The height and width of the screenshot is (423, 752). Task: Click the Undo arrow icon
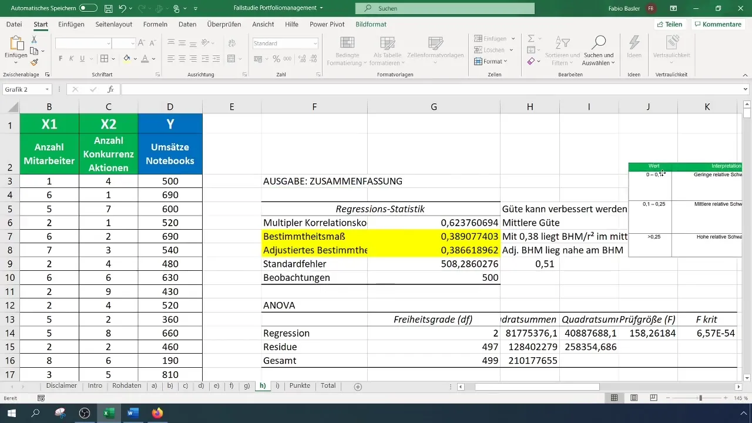pos(122,9)
